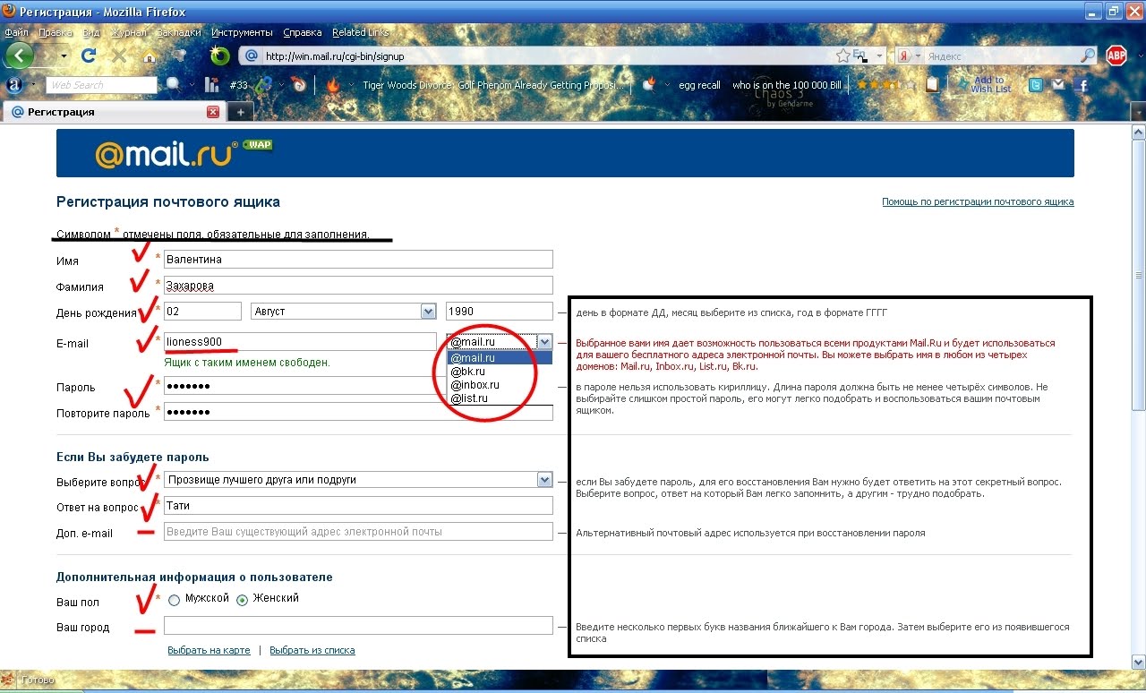Click the birth year field with 1990
Screen dimensions: 1146x693
(500, 312)
